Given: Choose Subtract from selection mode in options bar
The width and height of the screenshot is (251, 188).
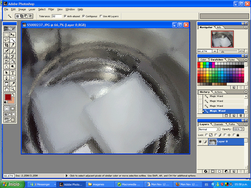Looking at the screenshot, I should click(x=26, y=16).
